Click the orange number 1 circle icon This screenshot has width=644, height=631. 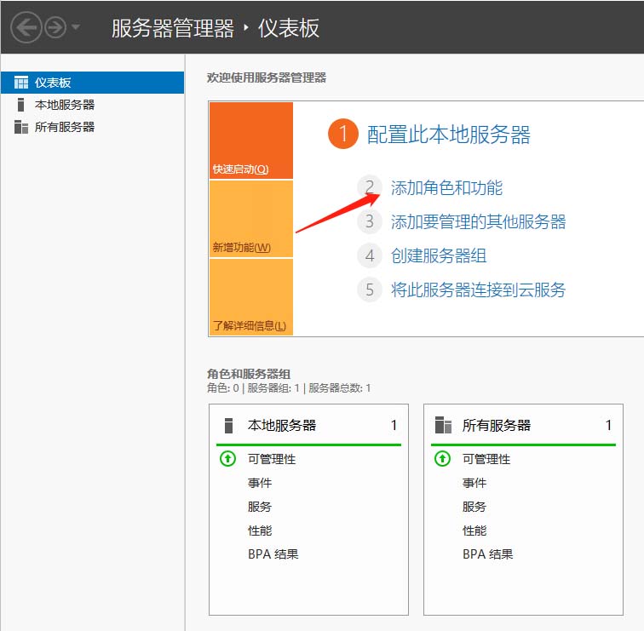pos(343,134)
